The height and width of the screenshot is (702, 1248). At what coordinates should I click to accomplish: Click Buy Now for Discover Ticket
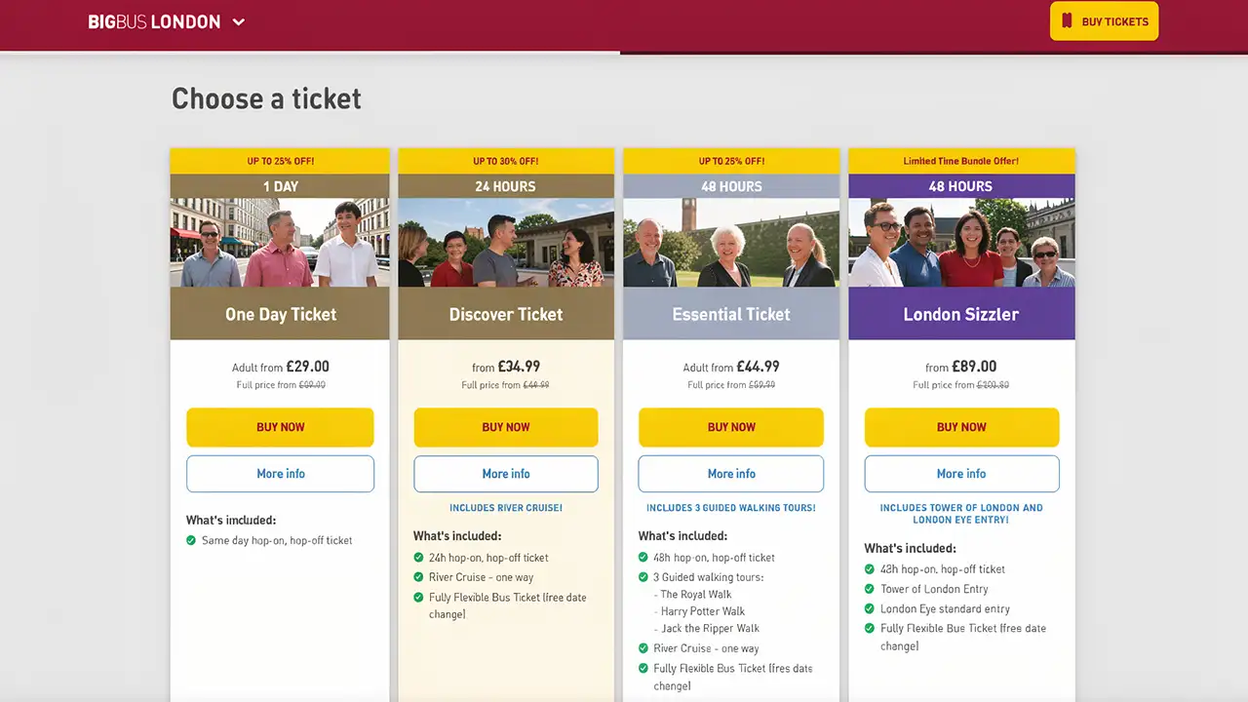coord(506,427)
